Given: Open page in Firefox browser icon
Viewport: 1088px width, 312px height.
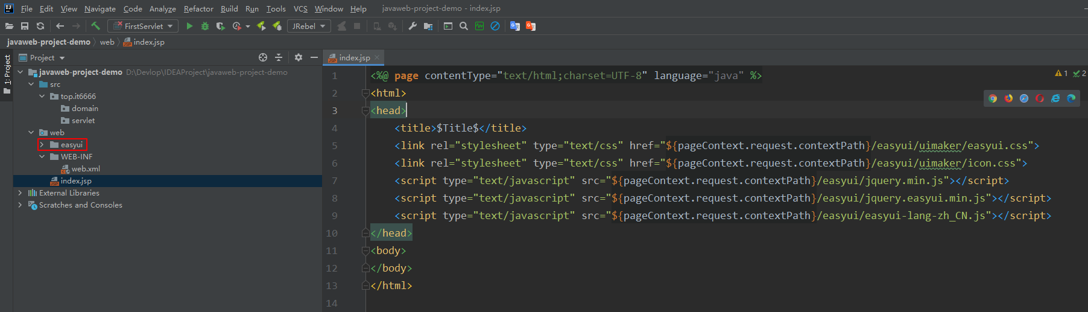Looking at the screenshot, I should pos(1009,98).
